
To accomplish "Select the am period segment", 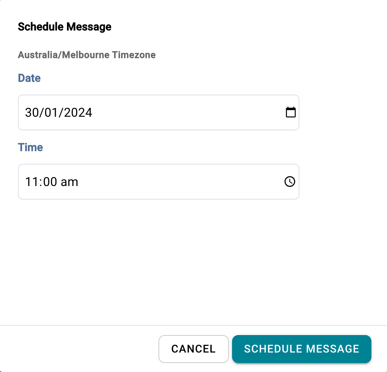I will pyautogui.click(x=69, y=182).
